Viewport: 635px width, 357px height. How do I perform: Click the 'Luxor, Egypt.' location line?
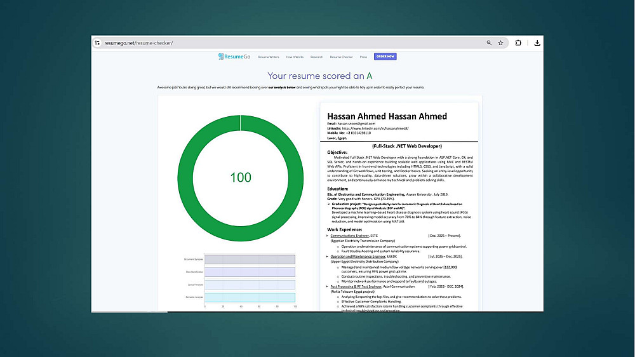point(337,138)
